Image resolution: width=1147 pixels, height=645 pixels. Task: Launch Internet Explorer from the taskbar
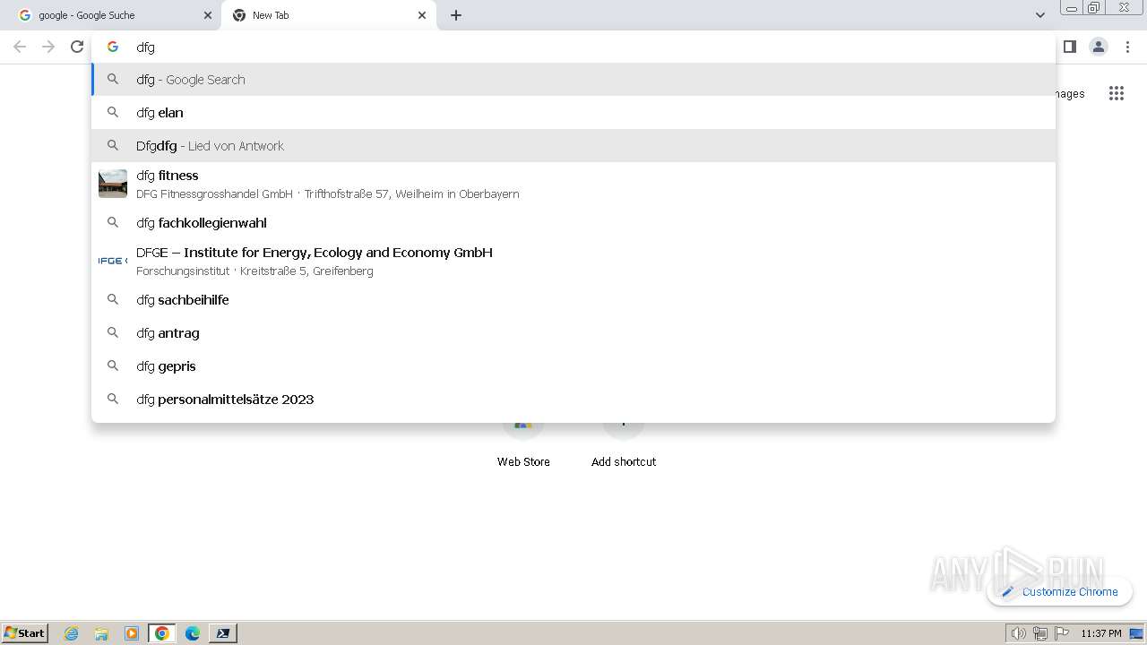[72, 633]
